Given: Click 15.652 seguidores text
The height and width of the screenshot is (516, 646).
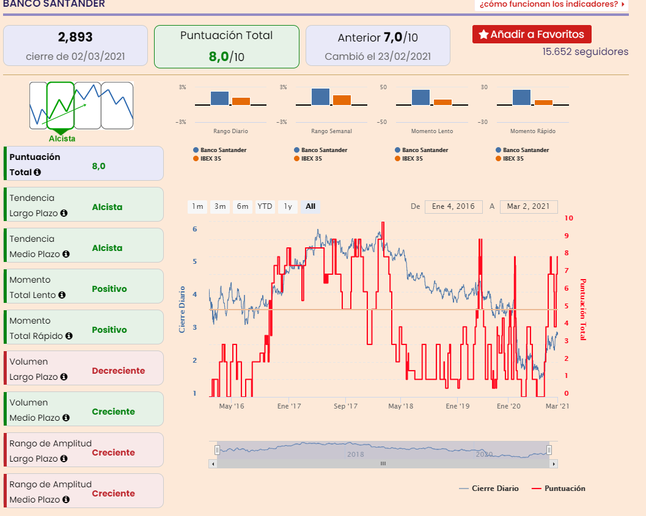Looking at the screenshot, I should tap(585, 51).
